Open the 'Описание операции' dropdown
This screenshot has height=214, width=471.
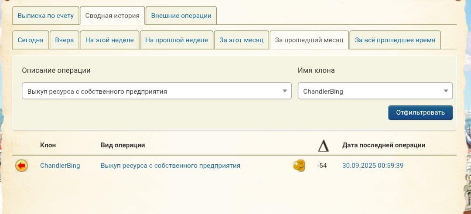pos(157,91)
